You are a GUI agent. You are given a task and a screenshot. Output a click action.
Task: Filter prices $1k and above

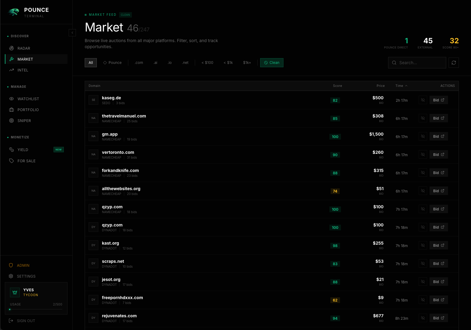247,63
